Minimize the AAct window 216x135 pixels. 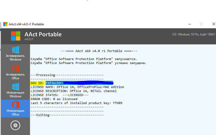(190, 24)
